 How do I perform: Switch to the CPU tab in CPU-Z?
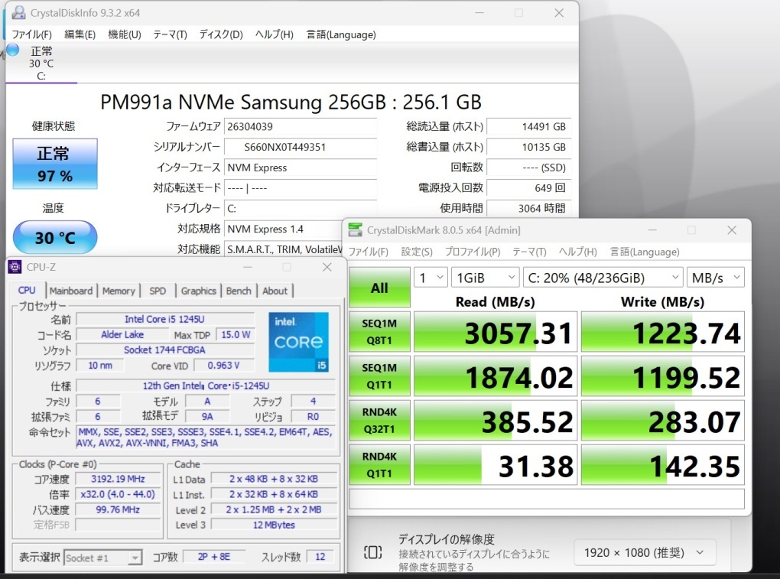pos(27,291)
